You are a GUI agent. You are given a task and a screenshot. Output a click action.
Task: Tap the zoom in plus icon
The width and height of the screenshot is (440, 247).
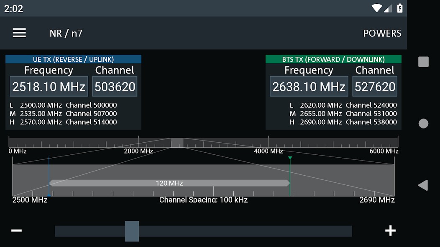390,230
